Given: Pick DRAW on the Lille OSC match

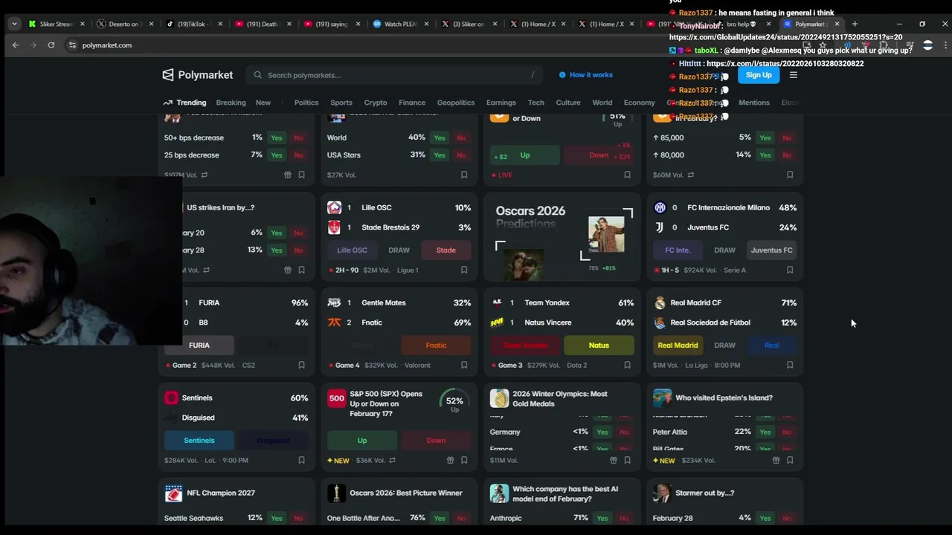Looking at the screenshot, I should pyautogui.click(x=399, y=250).
